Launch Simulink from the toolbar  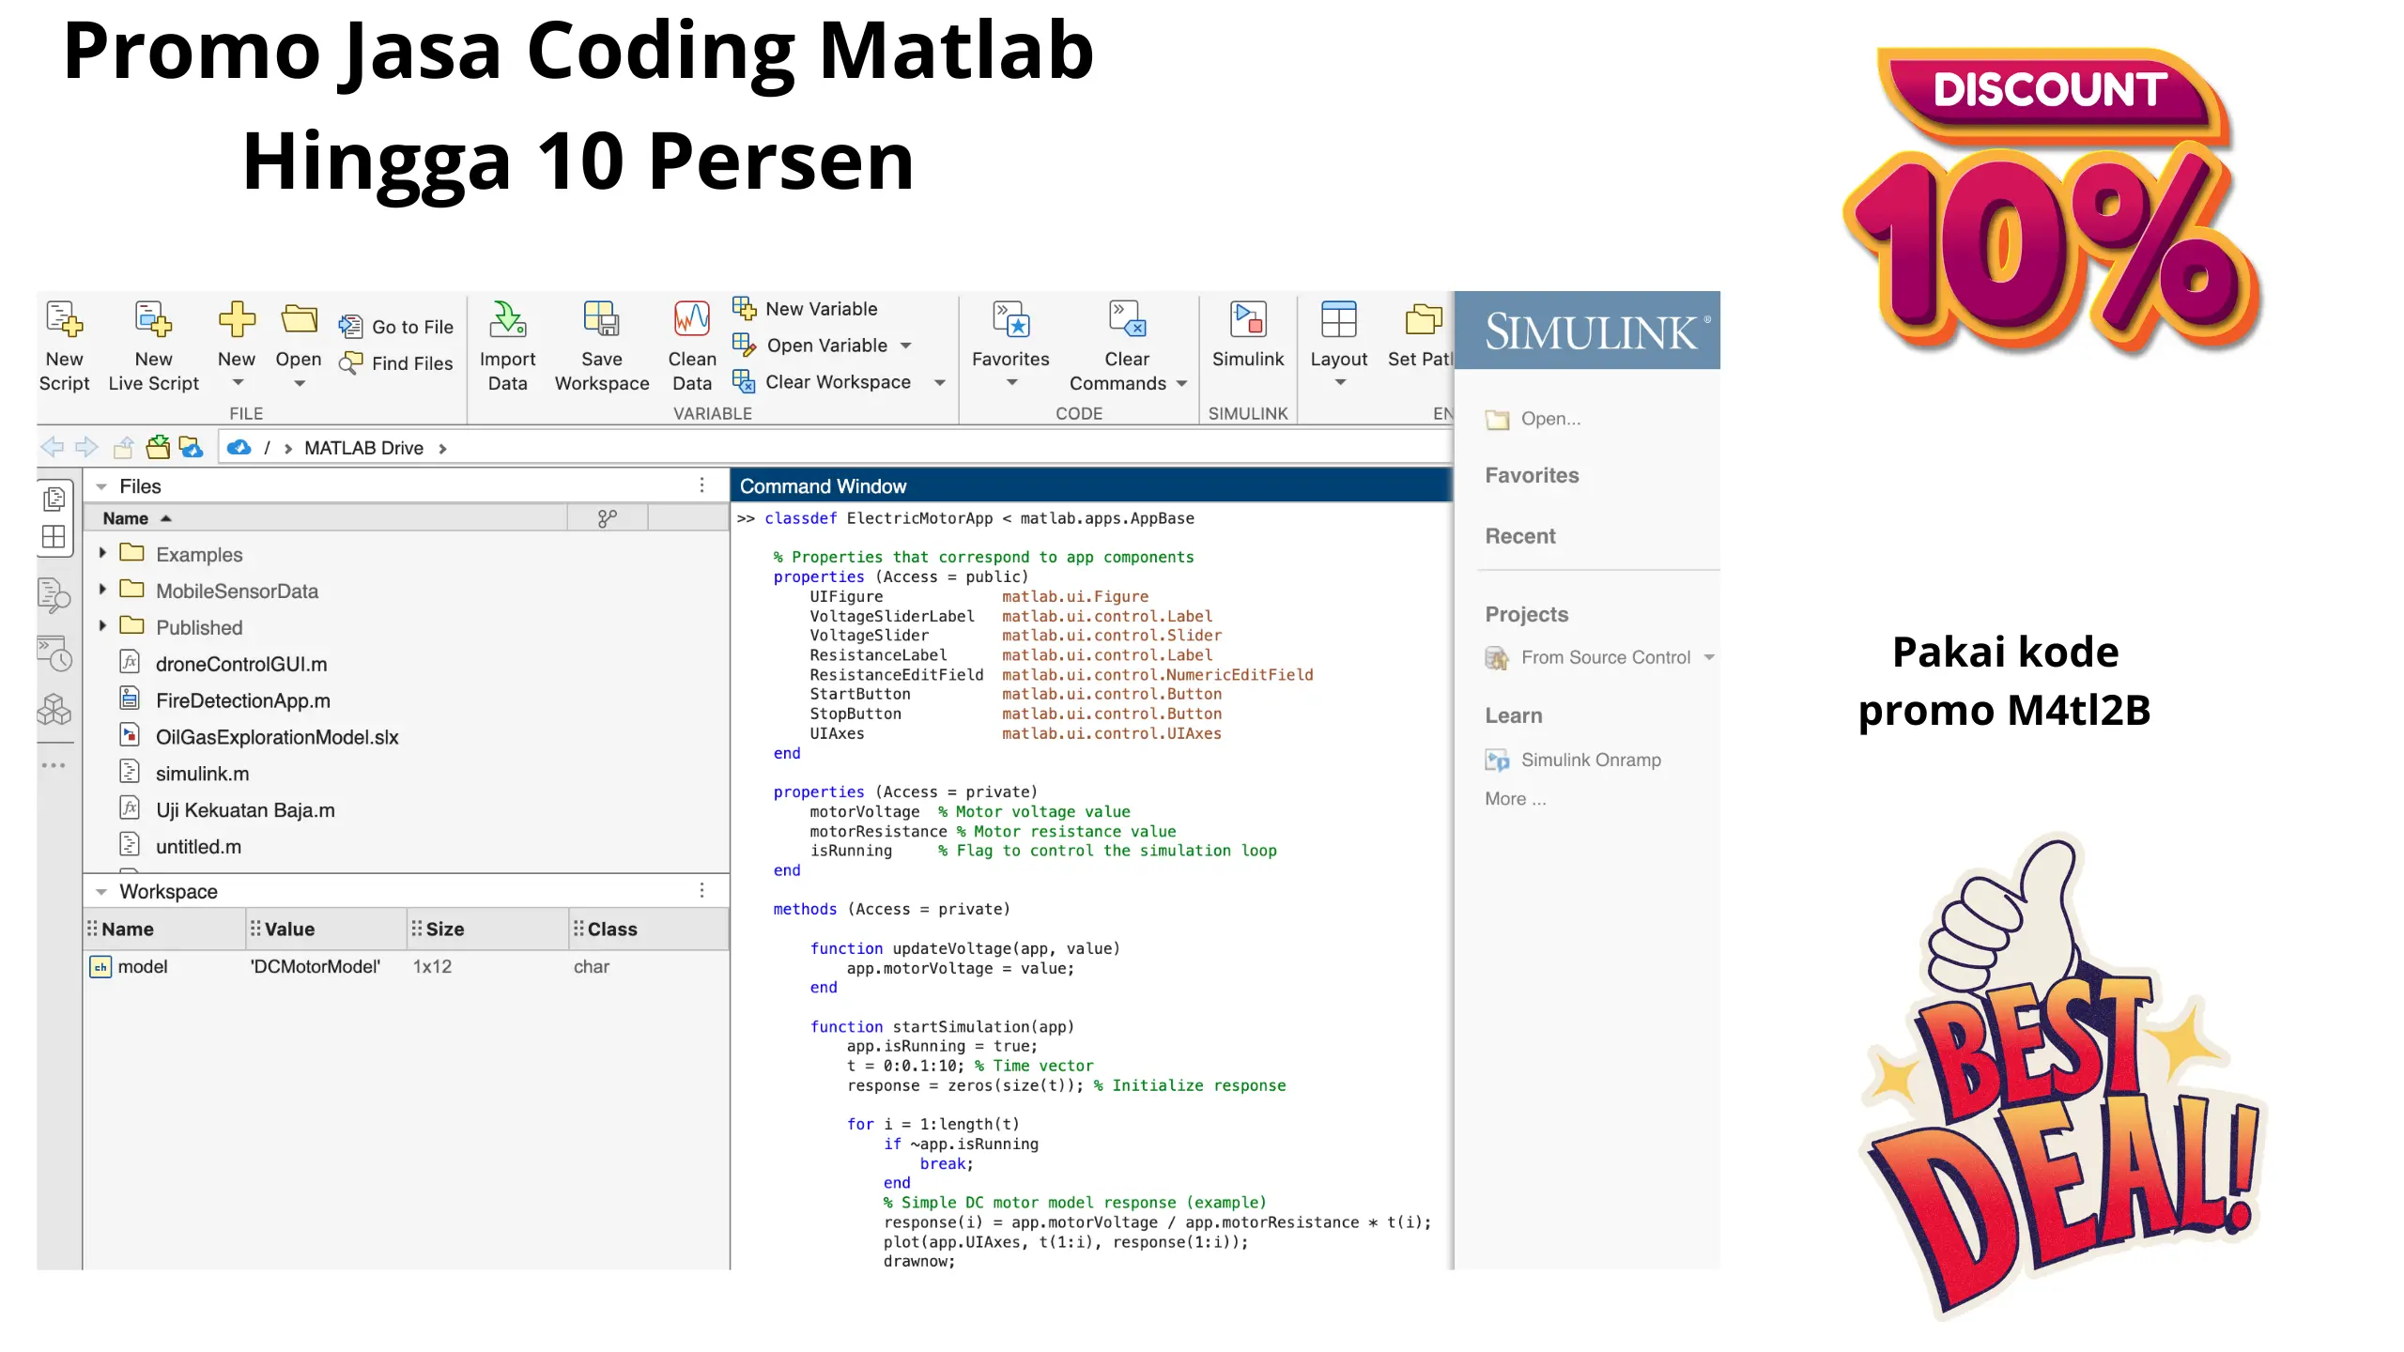pyautogui.click(x=1247, y=334)
